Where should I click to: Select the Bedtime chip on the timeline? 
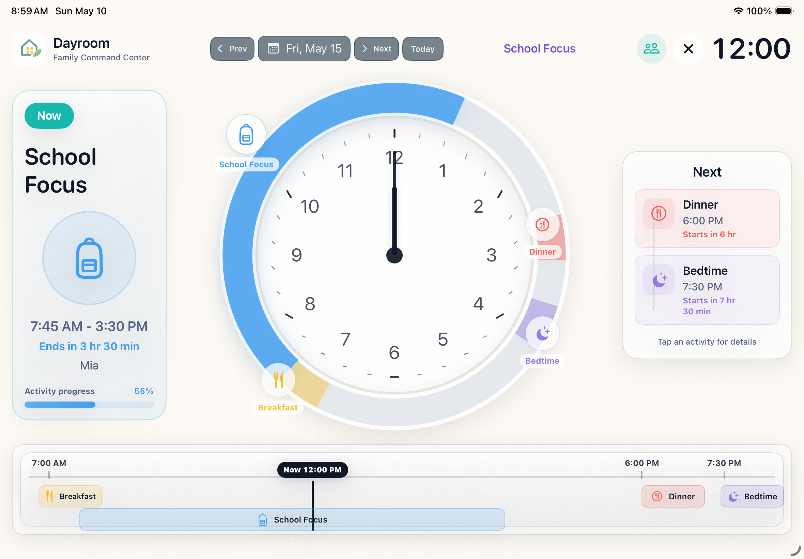(752, 496)
